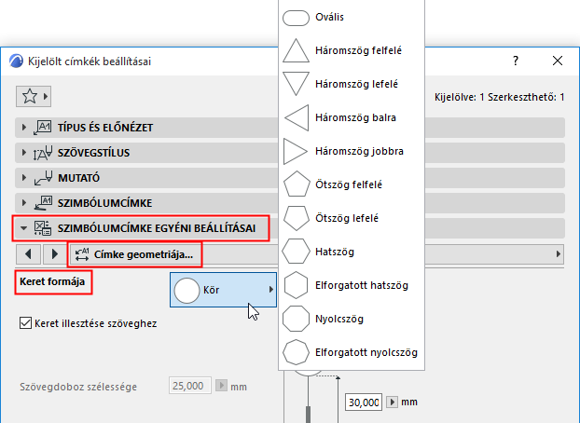This screenshot has width=580, height=423.
Task: Choose the upward pentagon shape icon
Action: [296, 184]
